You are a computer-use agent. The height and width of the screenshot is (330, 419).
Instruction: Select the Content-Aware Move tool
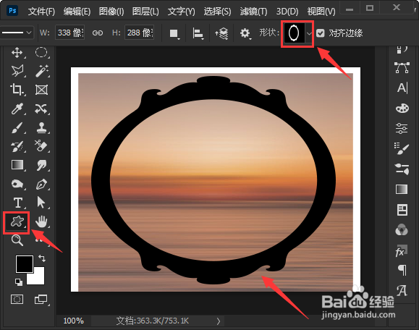tap(41, 109)
